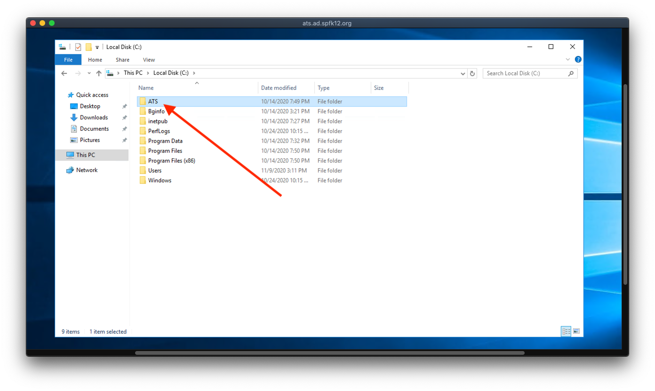Open the File menu tab
The image size is (655, 391).
pyautogui.click(x=68, y=60)
